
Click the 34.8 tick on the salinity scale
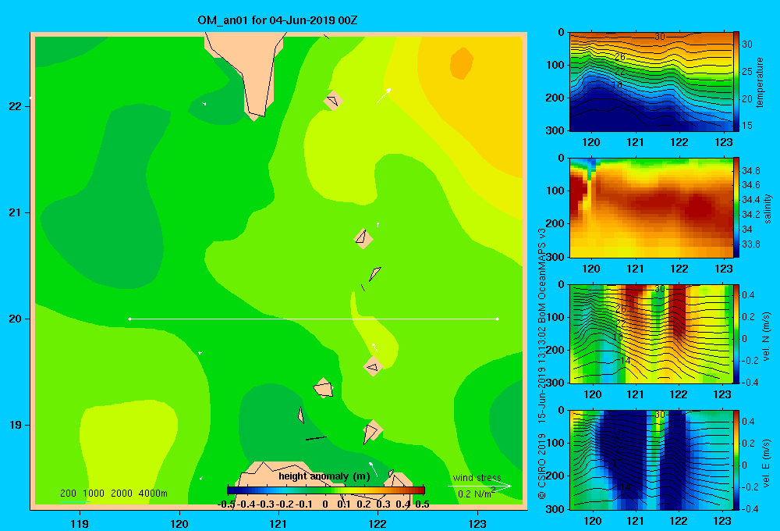click(750, 171)
